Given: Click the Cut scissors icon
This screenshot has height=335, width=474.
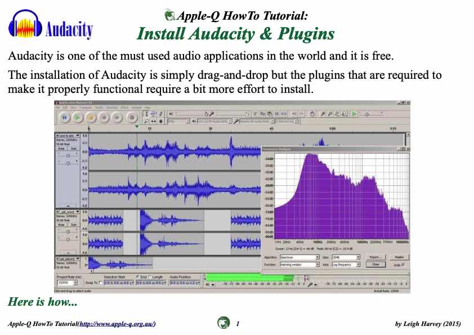Looking at the screenshot, I should (x=256, y=114).
